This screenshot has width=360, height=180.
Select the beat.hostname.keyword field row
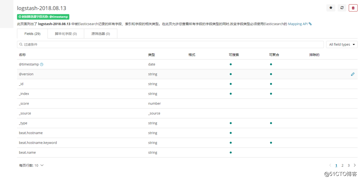pyautogui.click(x=187, y=143)
